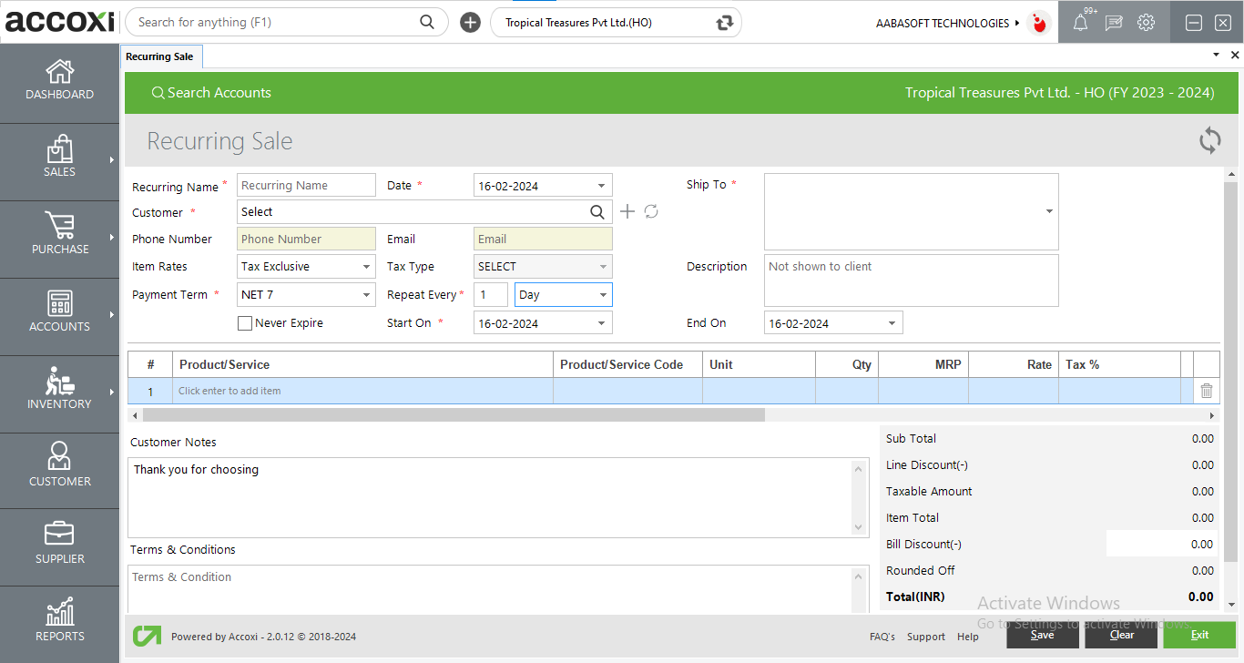Select the Recurring Sale tab
This screenshot has height=663, width=1244.
pos(161,56)
